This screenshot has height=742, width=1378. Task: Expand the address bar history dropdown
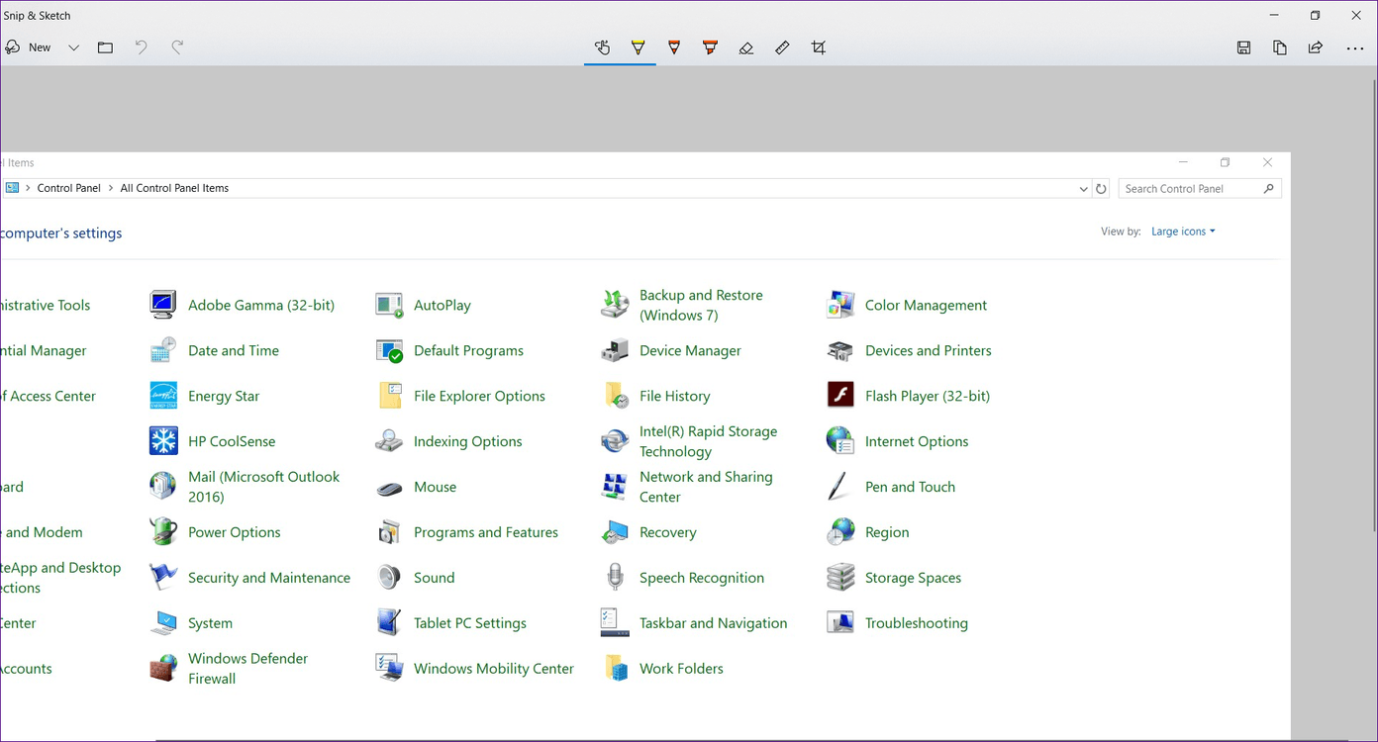tap(1083, 189)
